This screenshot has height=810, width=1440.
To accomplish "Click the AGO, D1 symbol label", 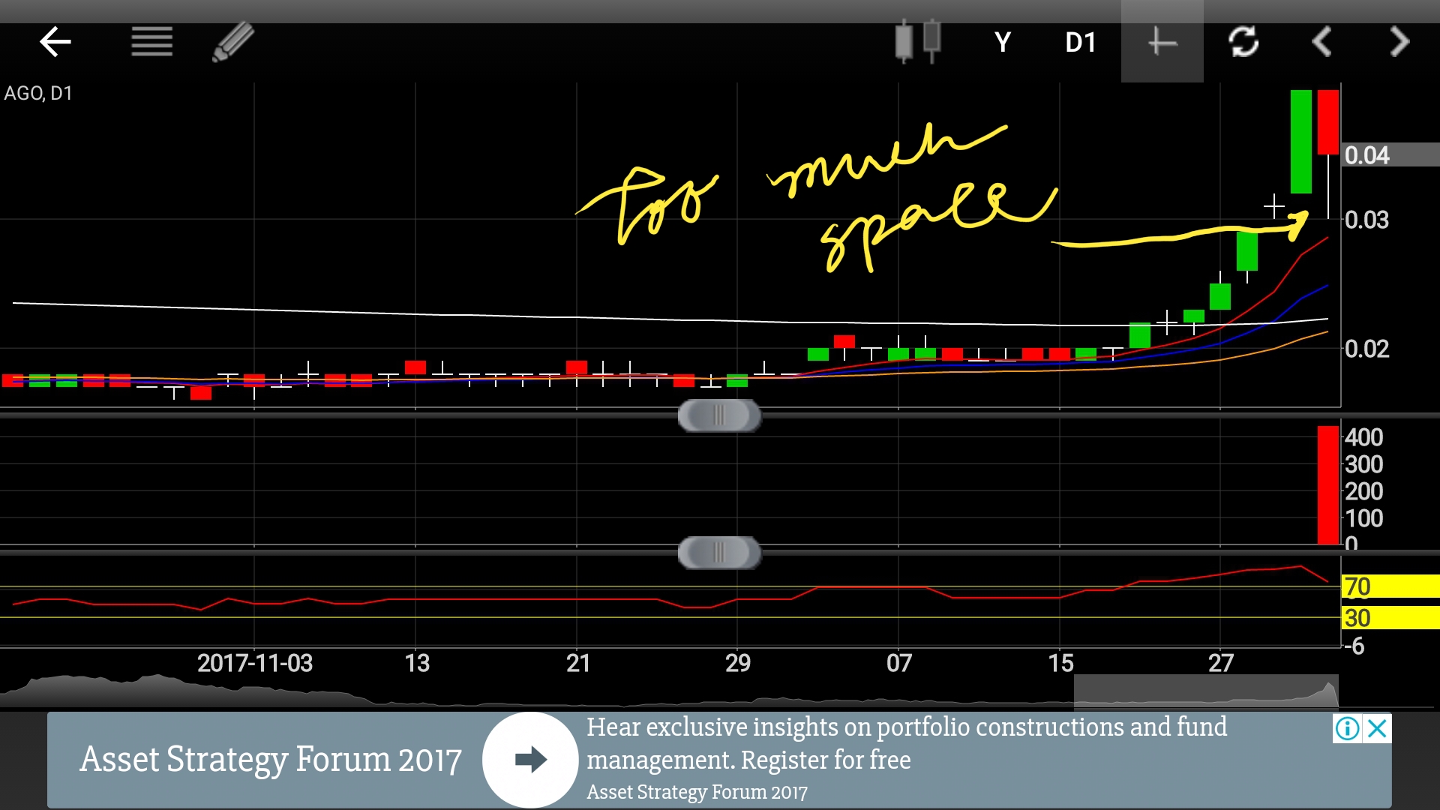I will click(38, 93).
